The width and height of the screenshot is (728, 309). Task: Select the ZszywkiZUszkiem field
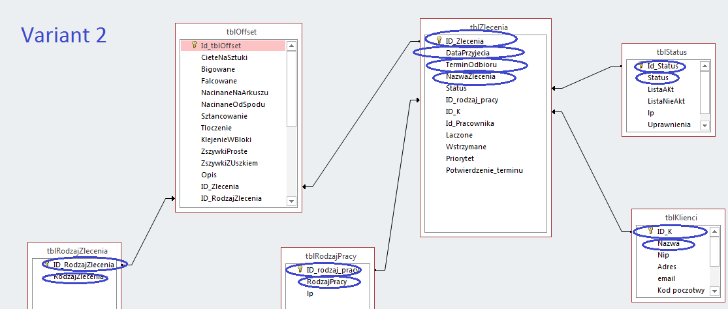coord(229,163)
